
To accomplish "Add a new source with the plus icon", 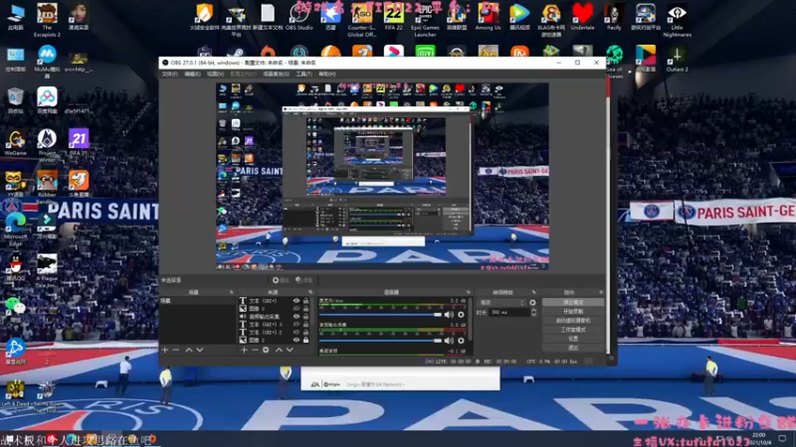I will pyautogui.click(x=244, y=350).
